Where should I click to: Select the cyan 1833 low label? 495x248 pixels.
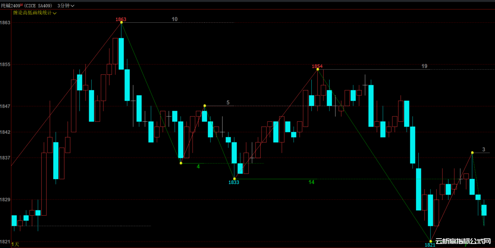(234, 182)
